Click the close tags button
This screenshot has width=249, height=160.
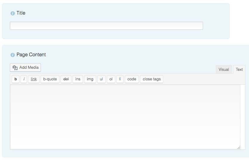click(x=152, y=79)
